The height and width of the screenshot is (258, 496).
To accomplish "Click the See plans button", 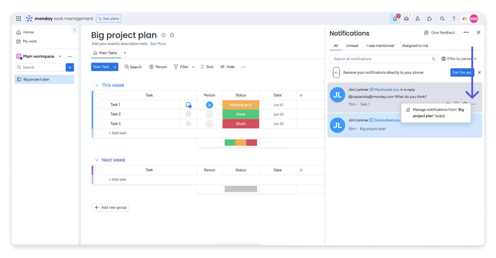I will [x=109, y=19].
